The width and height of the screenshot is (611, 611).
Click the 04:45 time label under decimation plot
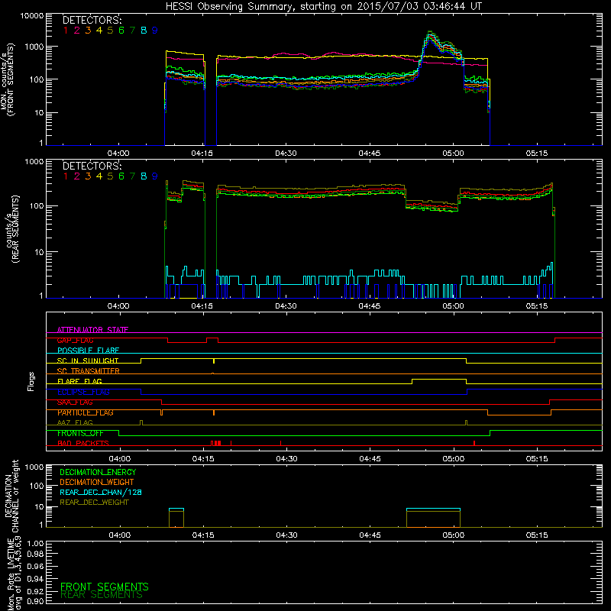coord(370,535)
